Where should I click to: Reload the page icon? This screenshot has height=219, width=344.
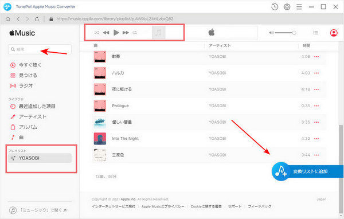point(37,19)
